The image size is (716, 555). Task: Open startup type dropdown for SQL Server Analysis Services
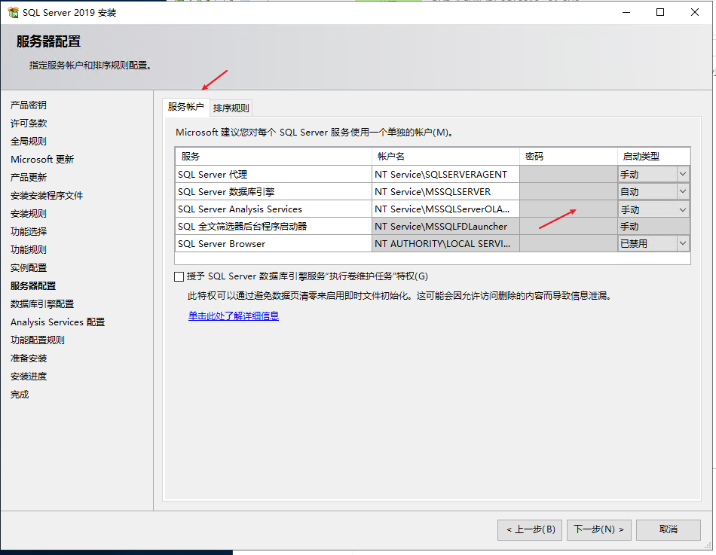click(683, 209)
